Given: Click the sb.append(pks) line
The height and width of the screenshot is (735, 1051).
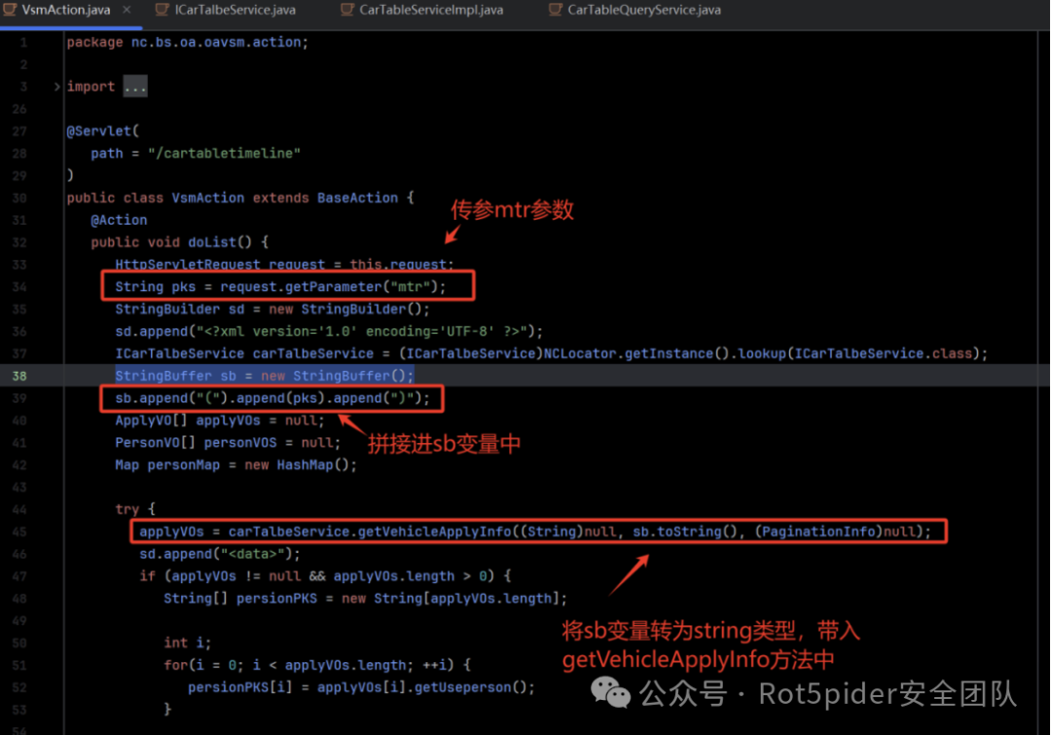Looking at the screenshot, I should (x=272, y=397).
